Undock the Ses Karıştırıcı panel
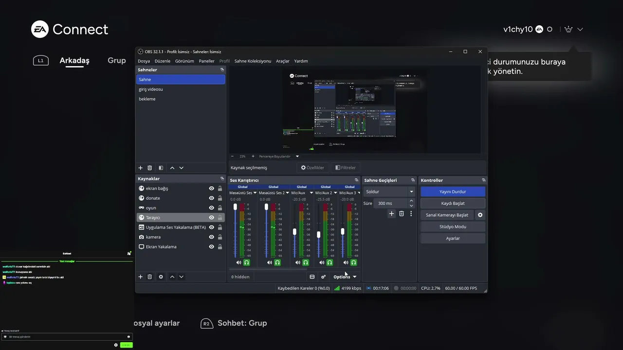623x350 pixels. point(356,180)
